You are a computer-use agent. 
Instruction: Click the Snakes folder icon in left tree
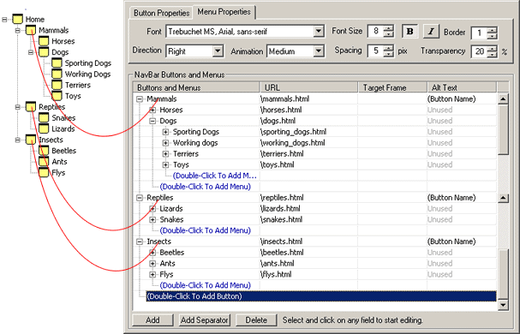(44, 117)
